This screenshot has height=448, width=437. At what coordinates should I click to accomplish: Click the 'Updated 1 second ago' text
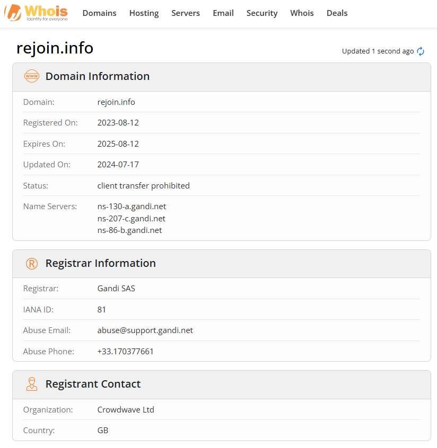pos(378,51)
